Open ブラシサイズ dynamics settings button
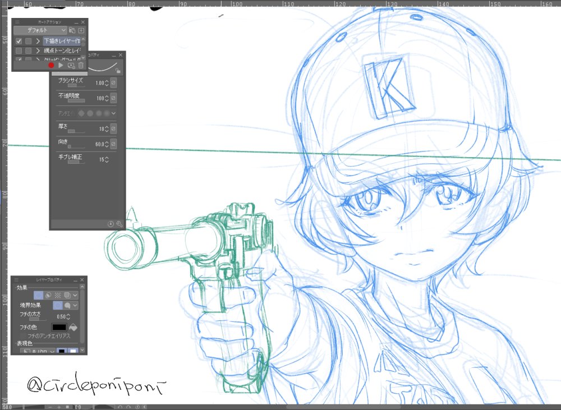This screenshot has height=410, width=561. click(x=113, y=83)
